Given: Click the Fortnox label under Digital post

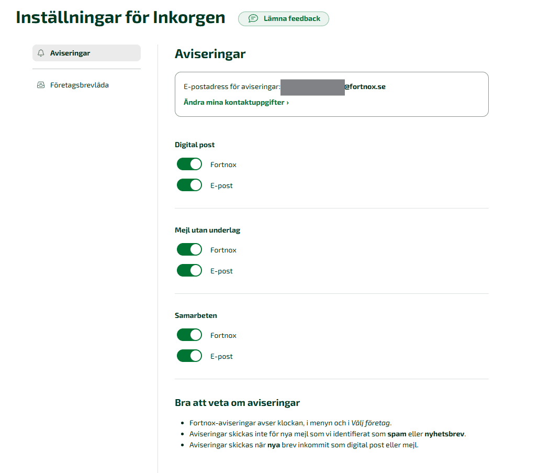Looking at the screenshot, I should tap(223, 164).
